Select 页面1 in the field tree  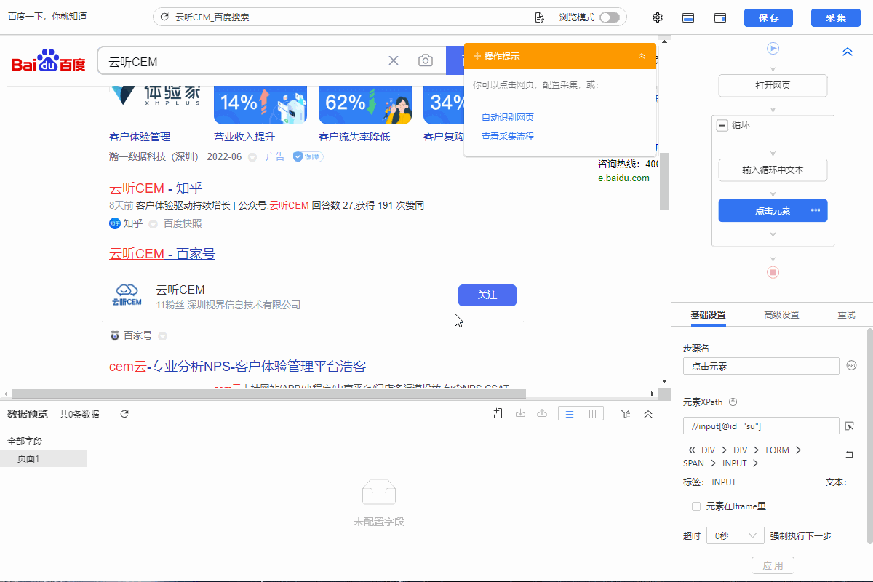[44, 458]
